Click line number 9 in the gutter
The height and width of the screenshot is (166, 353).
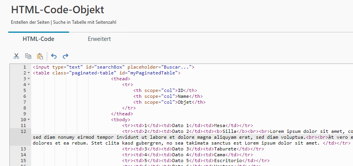(24, 114)
